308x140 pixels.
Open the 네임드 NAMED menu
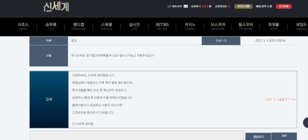(301, 26)
